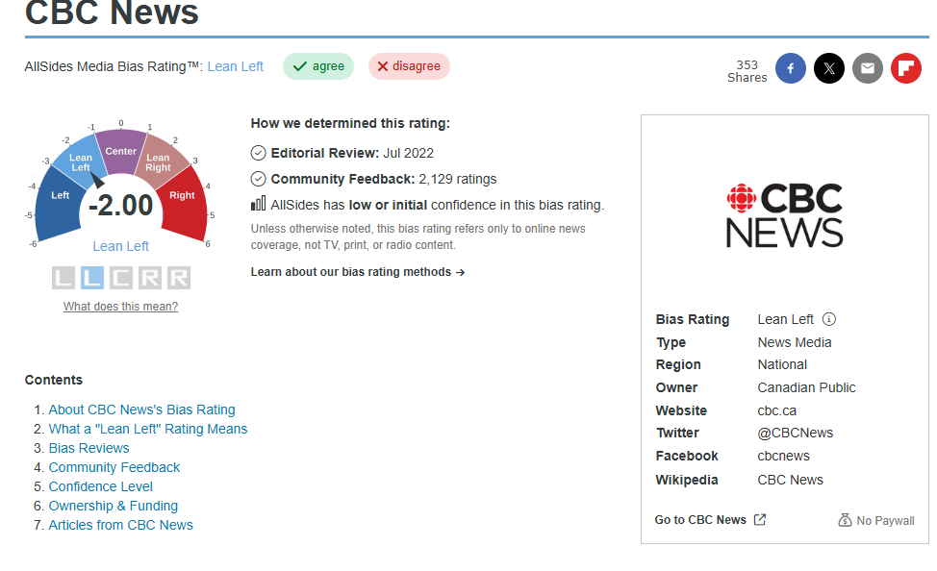Vote agree on the bias rating
The image size is (937, 571).
point(318,66)
